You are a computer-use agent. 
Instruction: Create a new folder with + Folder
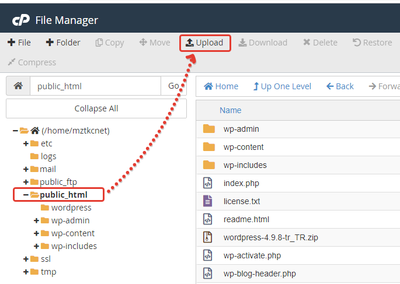click(x=63, y=43)
